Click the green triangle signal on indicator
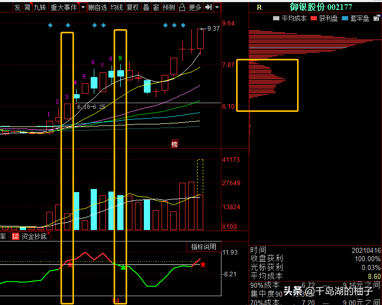 coord(124,268)
